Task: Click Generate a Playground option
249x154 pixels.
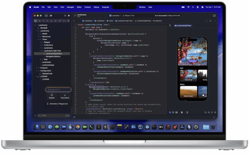Action: (57, 104)
